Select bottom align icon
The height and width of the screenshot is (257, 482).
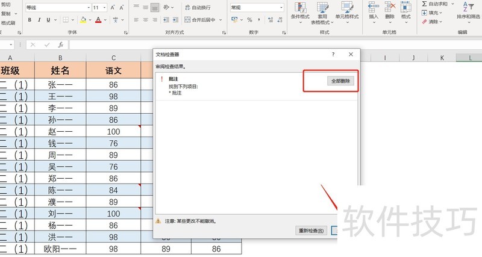click(155, 7)
